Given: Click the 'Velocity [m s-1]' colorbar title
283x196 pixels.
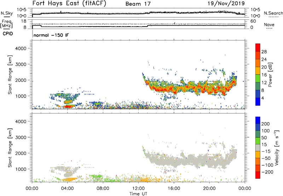Looking at the screenshot, I should [277, 148].
